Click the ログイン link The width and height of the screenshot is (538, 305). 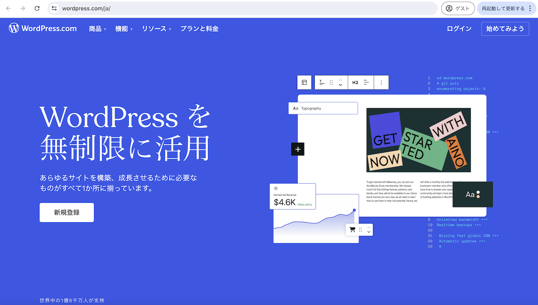tap(459, 29)
